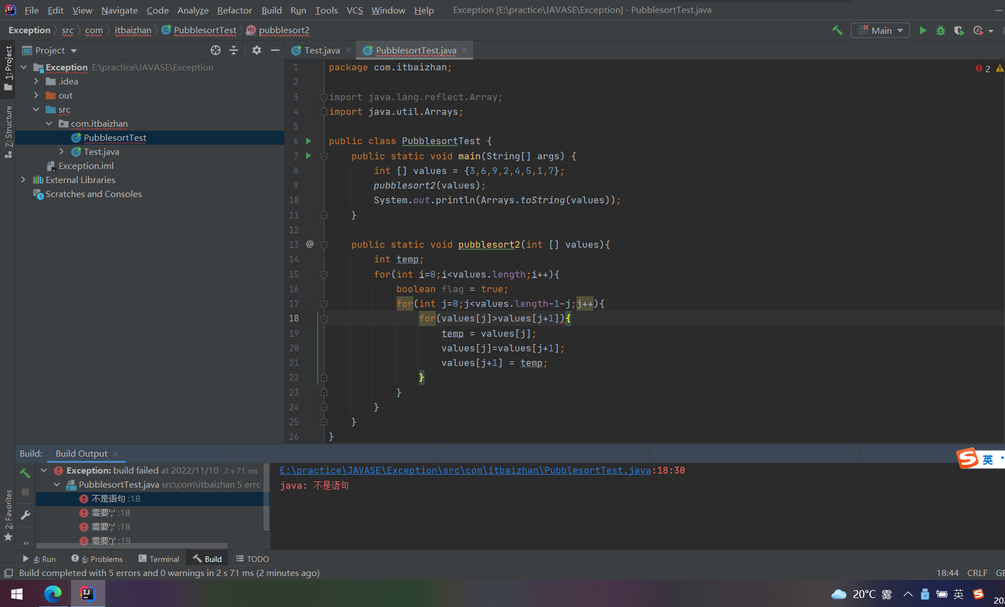Open the VCS menu
This screenshot has height=607, width=1005.
point(355,10)
